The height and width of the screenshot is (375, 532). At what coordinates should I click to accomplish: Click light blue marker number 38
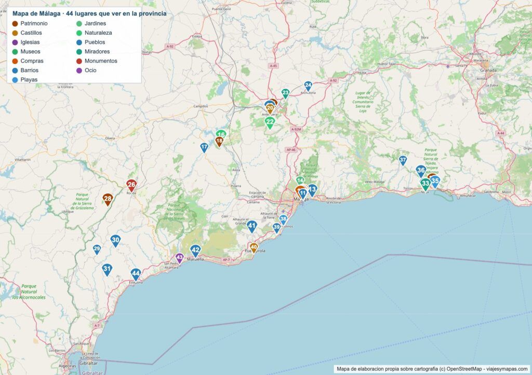pyautogui.click(x=283, y=219)
